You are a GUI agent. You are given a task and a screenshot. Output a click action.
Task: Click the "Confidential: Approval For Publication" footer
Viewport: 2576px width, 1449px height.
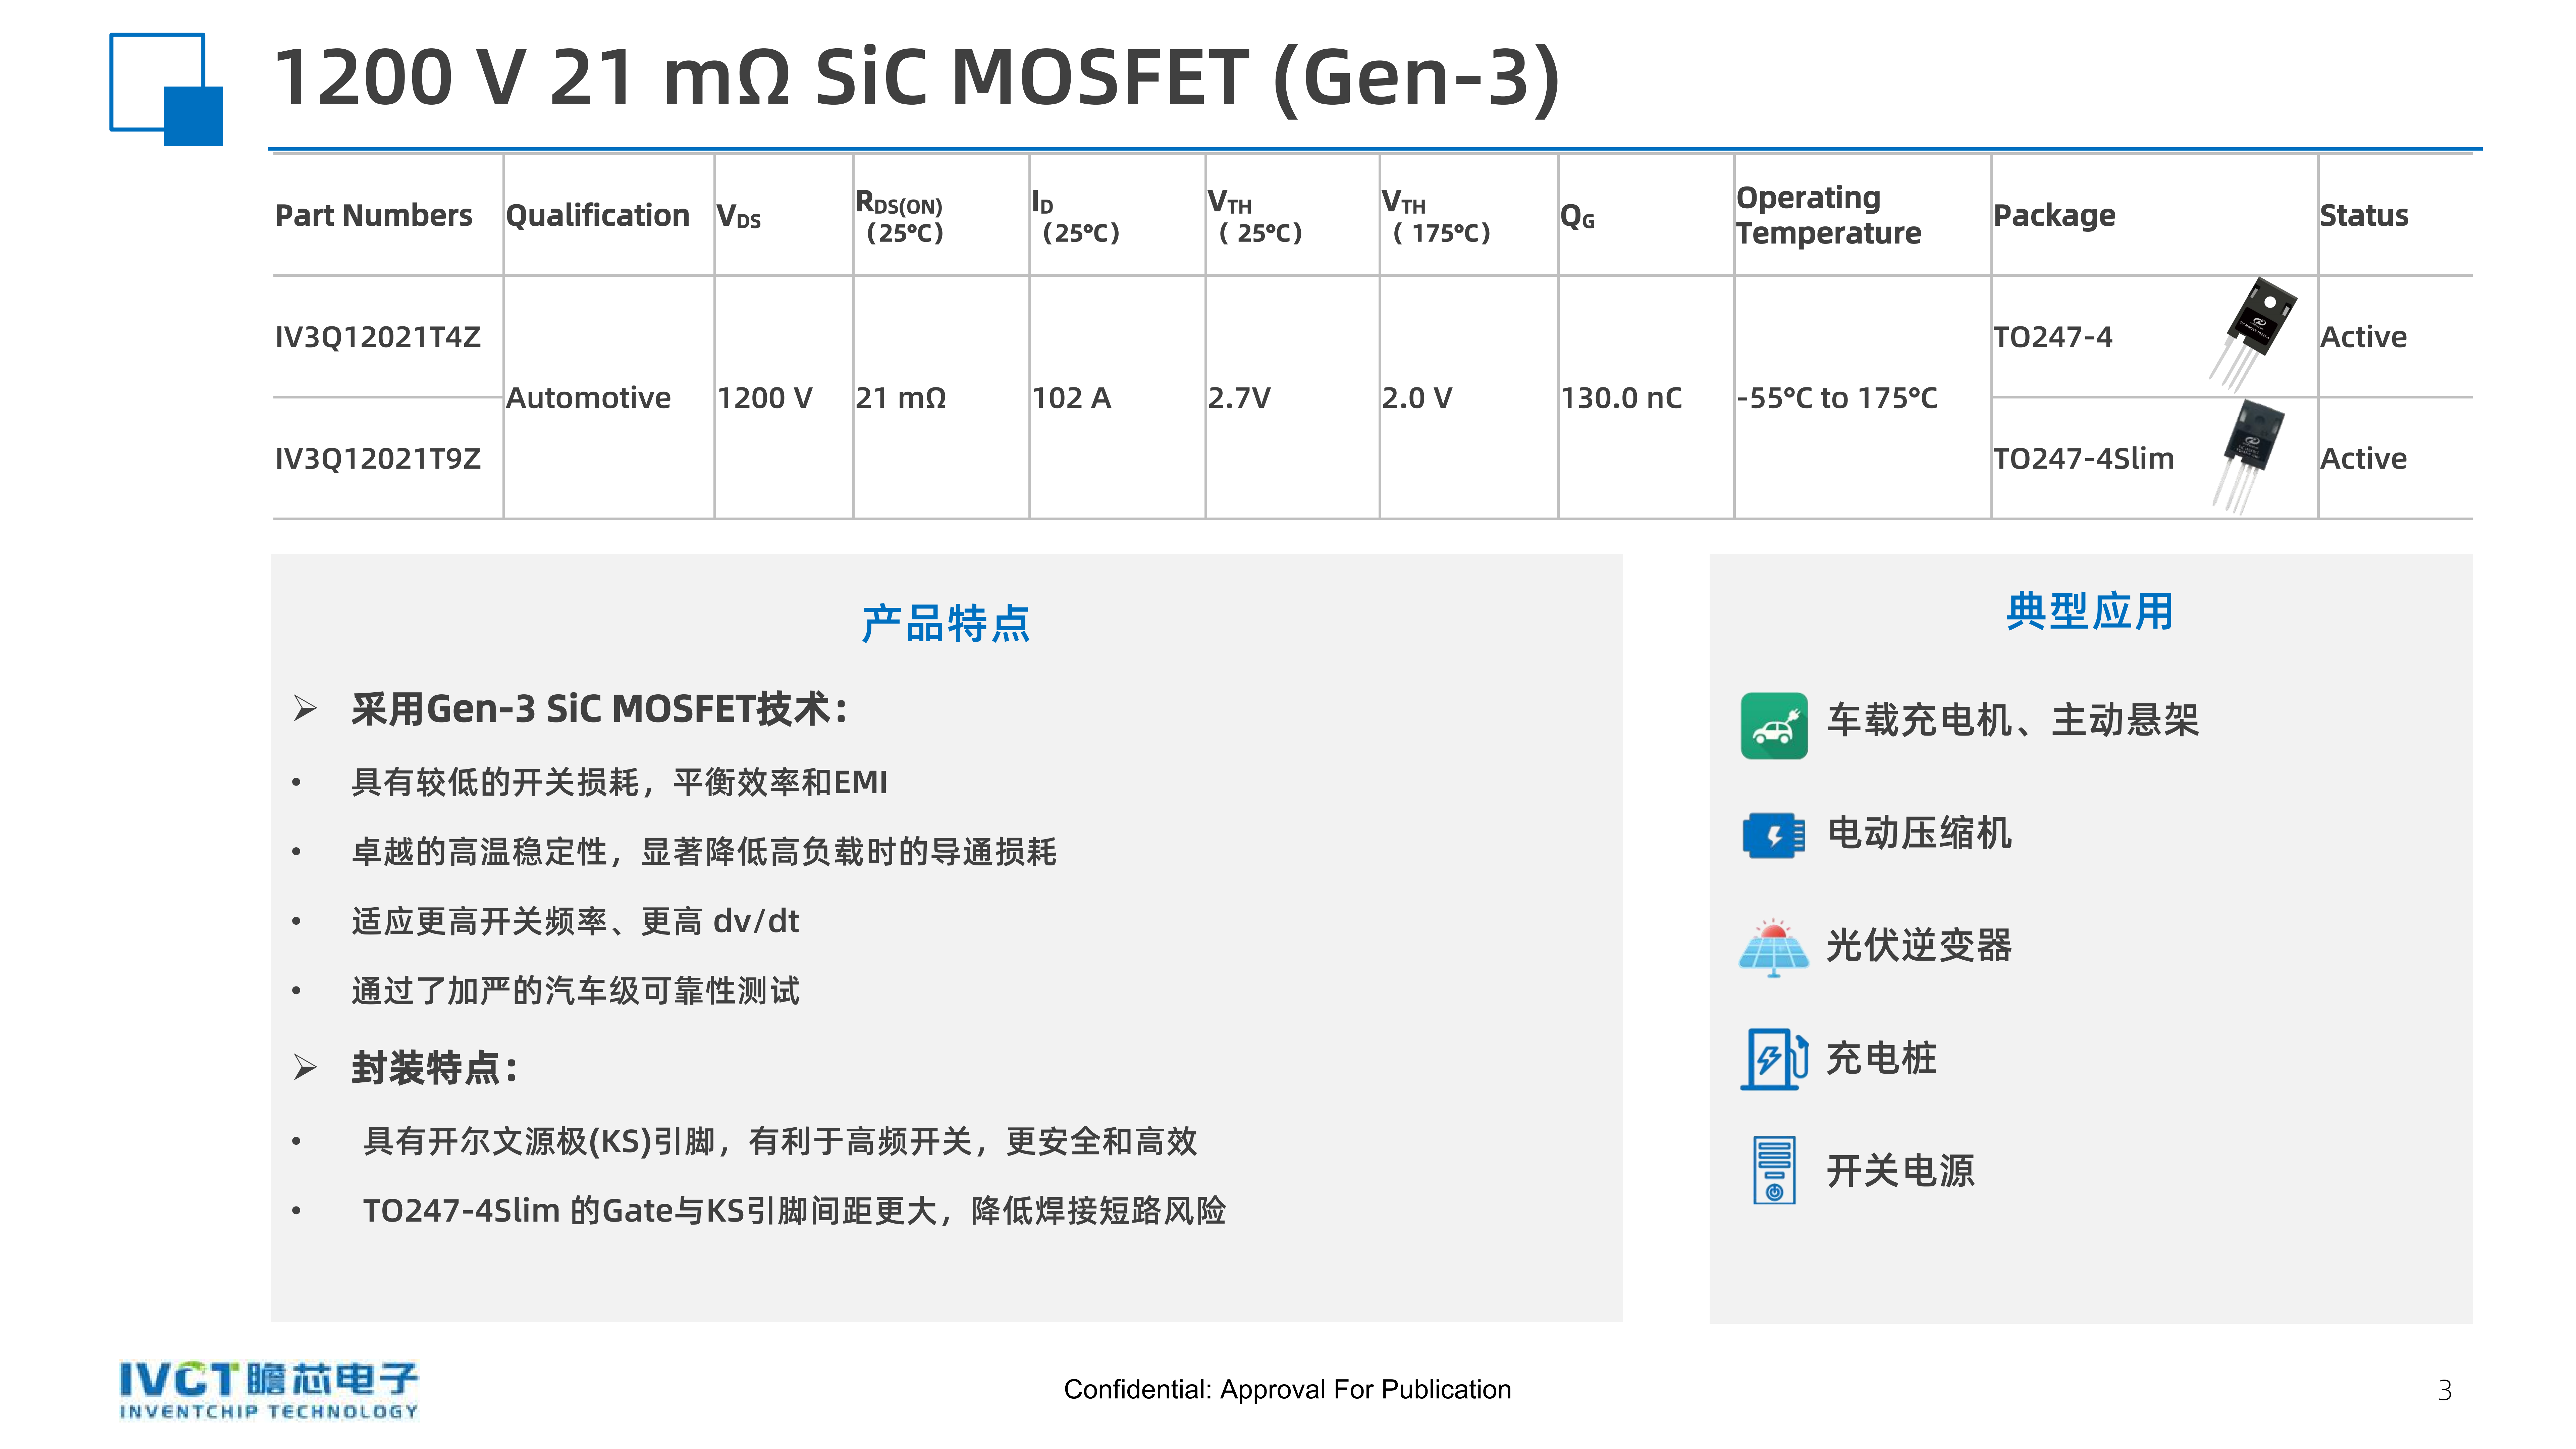[1287, 1390]
